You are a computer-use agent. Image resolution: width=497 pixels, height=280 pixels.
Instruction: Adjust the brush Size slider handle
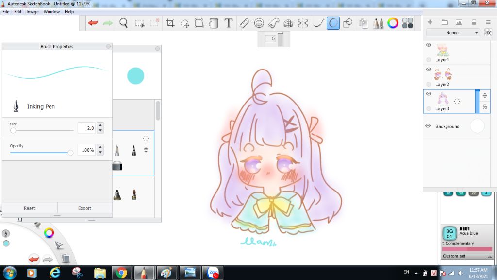13,130
